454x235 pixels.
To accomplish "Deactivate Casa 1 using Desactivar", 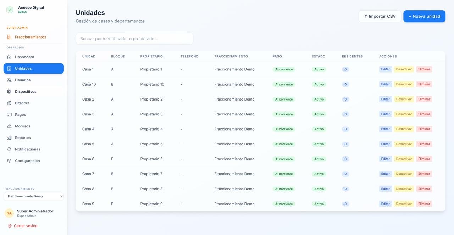I will click(x=404, y=69).
